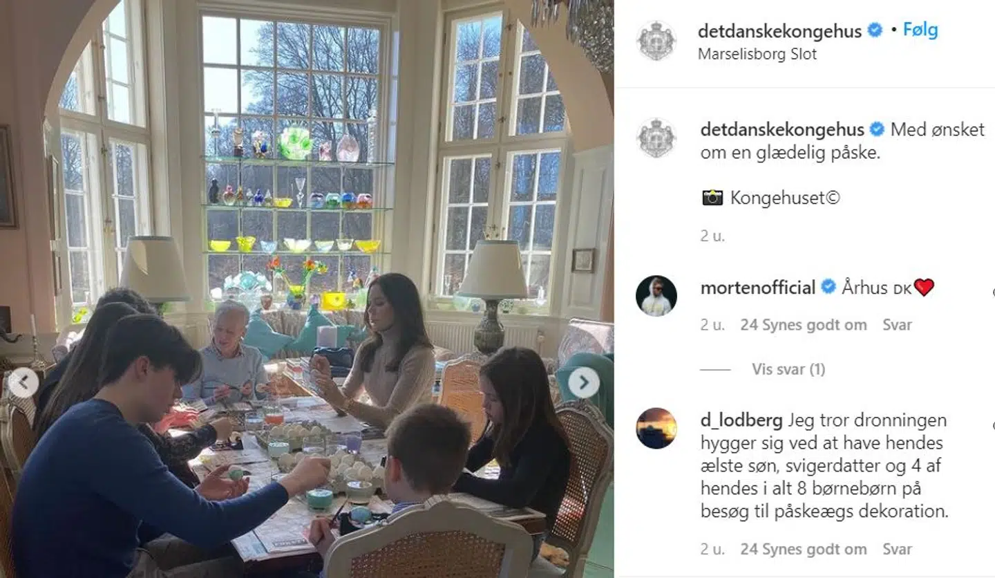Follow the account with Følg

click(x=920, y=30)
